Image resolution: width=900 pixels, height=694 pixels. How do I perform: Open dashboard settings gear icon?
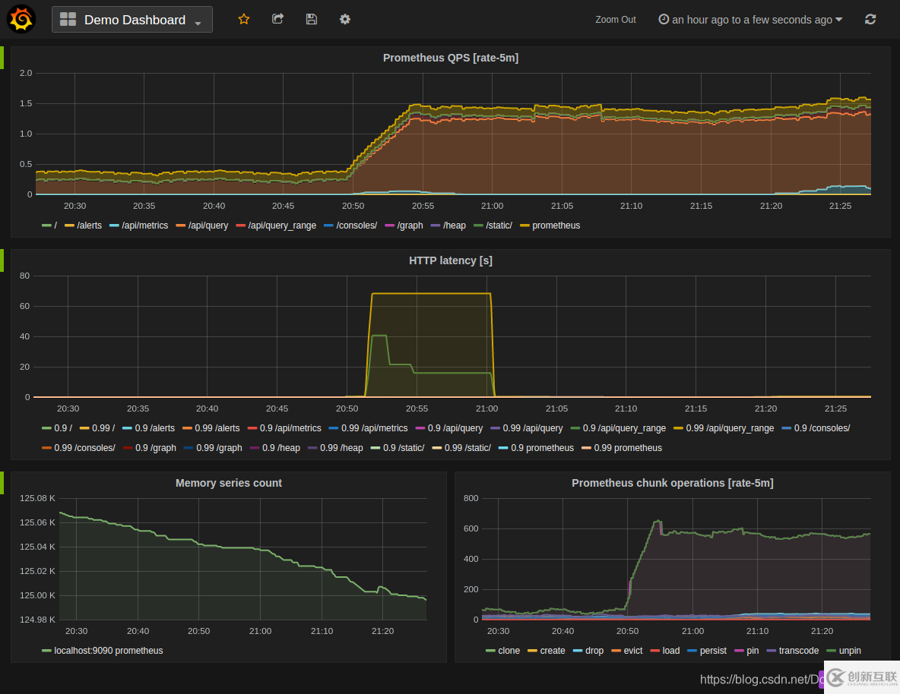click(345, 19)
